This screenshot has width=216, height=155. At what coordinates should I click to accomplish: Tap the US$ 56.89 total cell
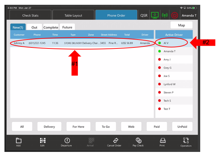click(x=127, y=43)
